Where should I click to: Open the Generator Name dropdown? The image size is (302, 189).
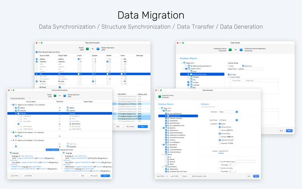click(x=228, y=112)
